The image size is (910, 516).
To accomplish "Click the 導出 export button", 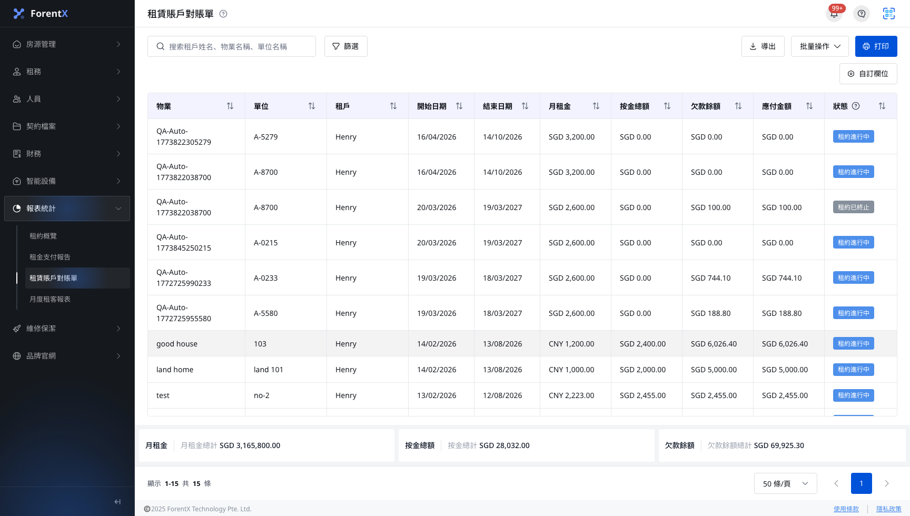I will click(763, 46).
